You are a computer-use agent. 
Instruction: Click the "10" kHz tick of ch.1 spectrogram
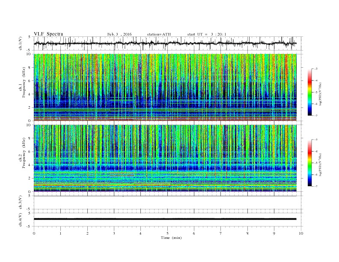pyautogui.click(x=29, y=54)
